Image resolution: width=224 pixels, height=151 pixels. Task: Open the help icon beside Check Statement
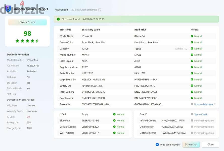100,10
